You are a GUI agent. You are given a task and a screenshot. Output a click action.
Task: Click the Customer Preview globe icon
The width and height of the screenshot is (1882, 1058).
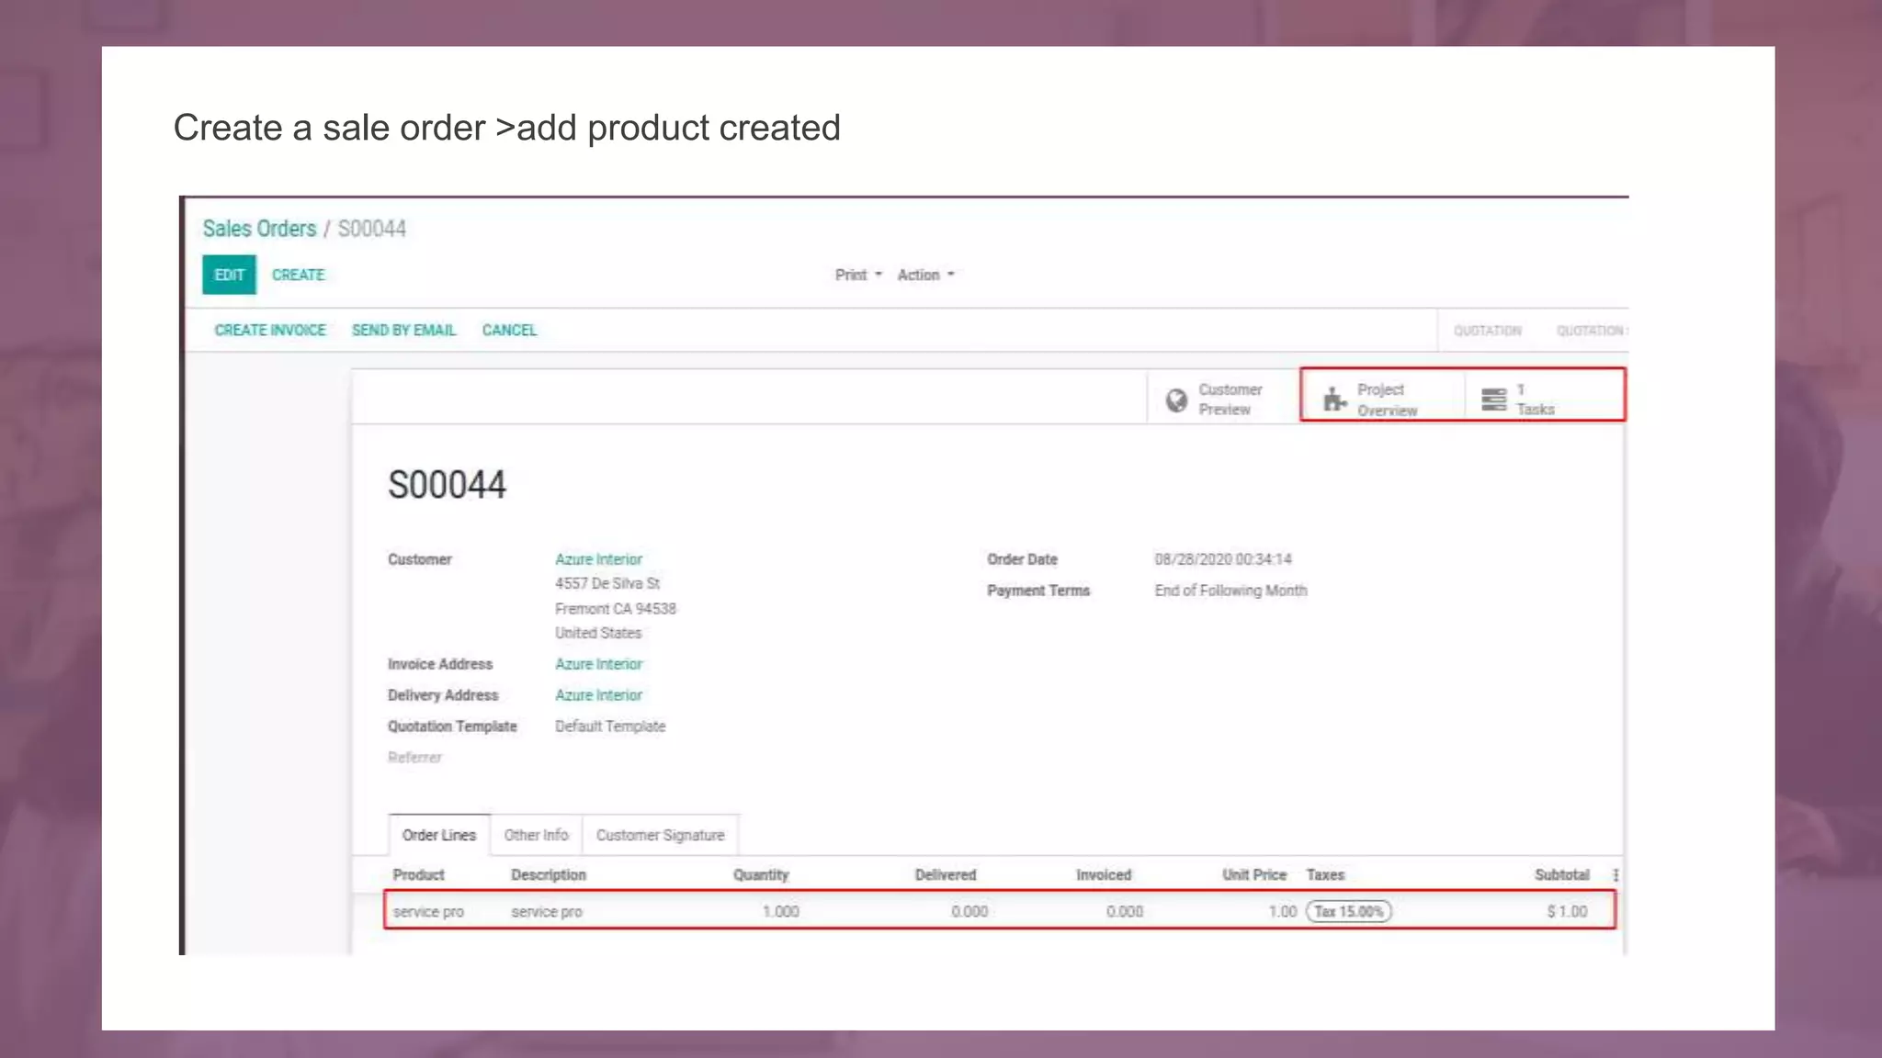pyautogui.click(x=1176, y=400)
